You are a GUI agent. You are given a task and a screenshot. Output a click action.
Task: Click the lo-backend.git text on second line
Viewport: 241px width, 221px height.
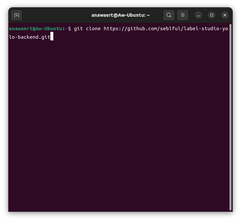(29, 37)
